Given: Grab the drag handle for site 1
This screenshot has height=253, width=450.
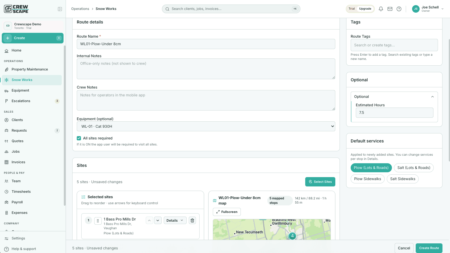Looking at the screenshot, I should click(x=98, y=221).
